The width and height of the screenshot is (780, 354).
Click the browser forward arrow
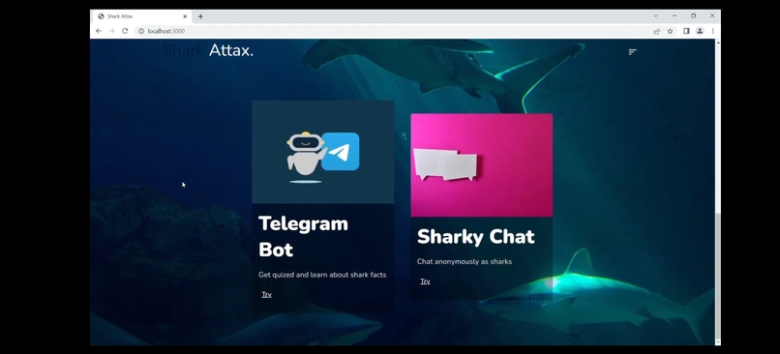[x=111, y=31]
